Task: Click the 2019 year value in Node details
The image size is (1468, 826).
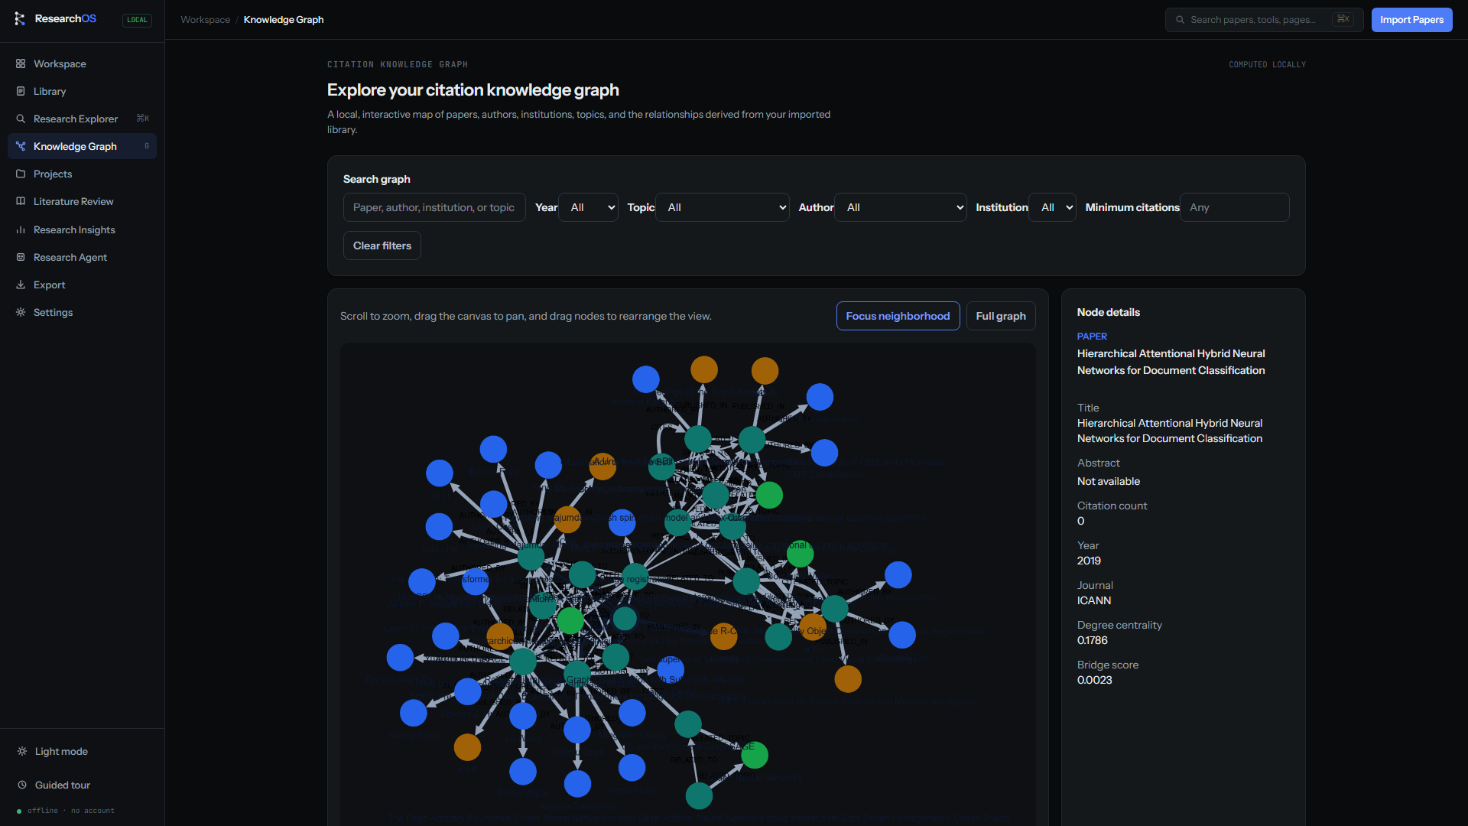Action: coord(1089,561)
